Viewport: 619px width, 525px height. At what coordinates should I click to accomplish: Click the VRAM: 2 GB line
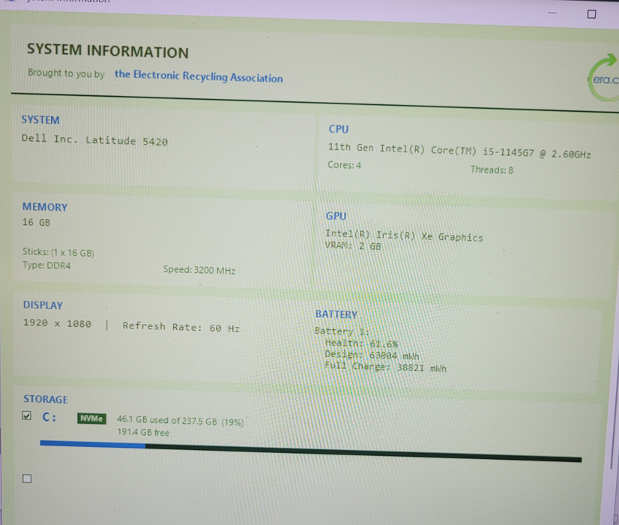tap(353, 246)
